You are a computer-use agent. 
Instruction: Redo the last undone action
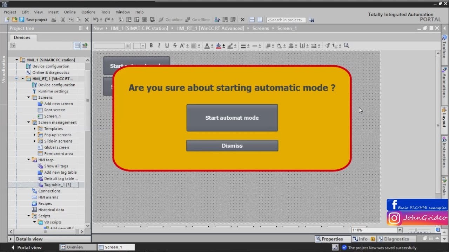107,20
